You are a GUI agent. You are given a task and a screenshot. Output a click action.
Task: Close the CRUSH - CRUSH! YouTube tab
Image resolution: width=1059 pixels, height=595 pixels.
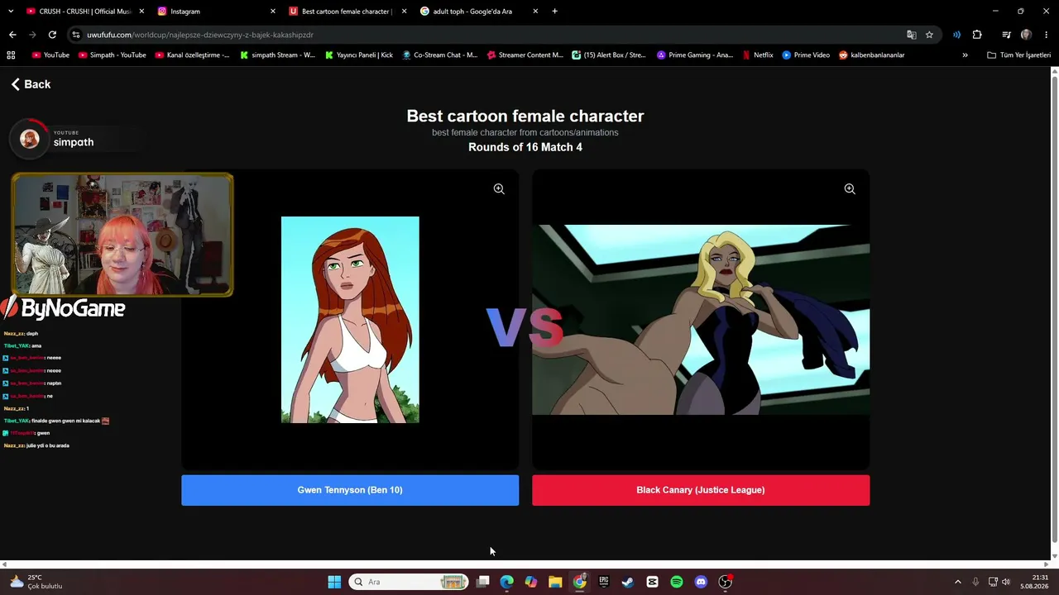point(141,12)
